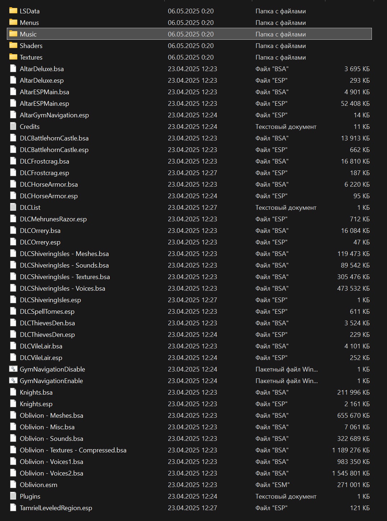The image size is (387, 521).
Task: Click the DLCList text file icon
Action: (13, 207)
